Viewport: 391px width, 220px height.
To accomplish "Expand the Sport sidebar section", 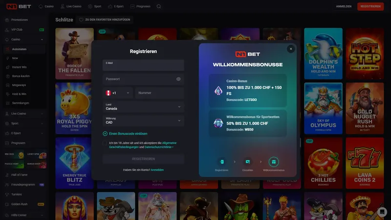I will (x=42, y=124).
